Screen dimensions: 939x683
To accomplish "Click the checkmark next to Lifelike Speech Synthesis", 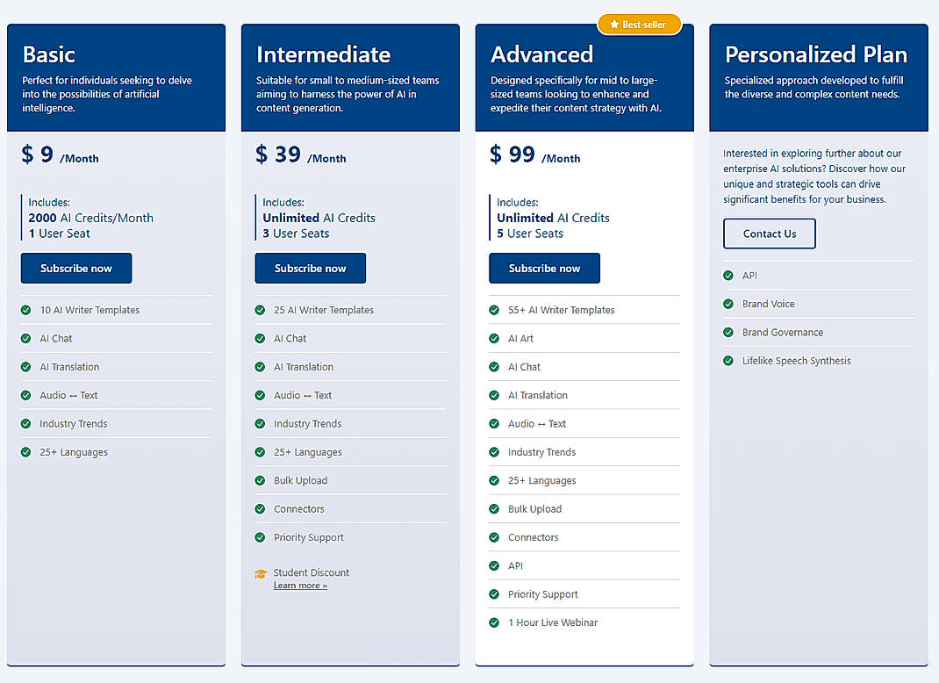I will [728, 360].
